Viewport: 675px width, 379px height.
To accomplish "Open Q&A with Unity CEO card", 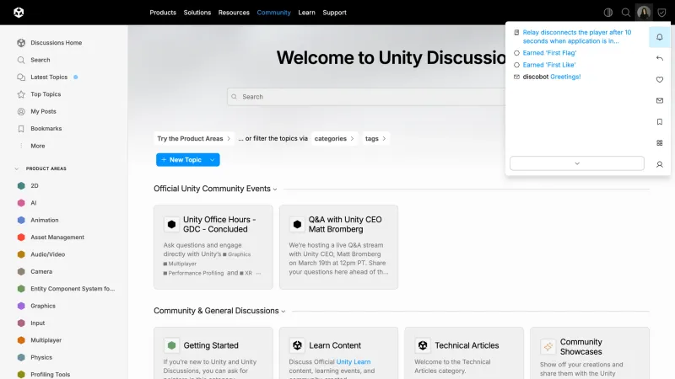I will point(338,247).
